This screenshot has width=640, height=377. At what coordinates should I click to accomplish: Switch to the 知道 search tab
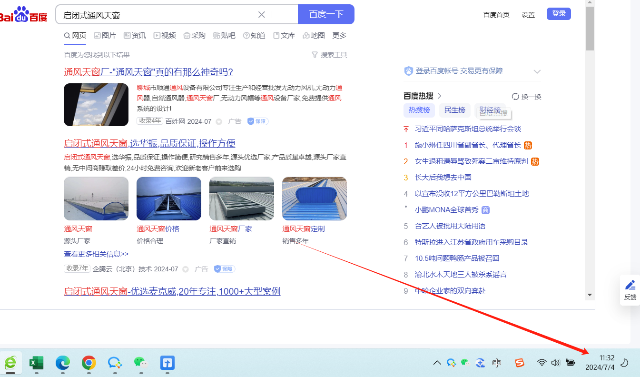[x=254, y=35]
